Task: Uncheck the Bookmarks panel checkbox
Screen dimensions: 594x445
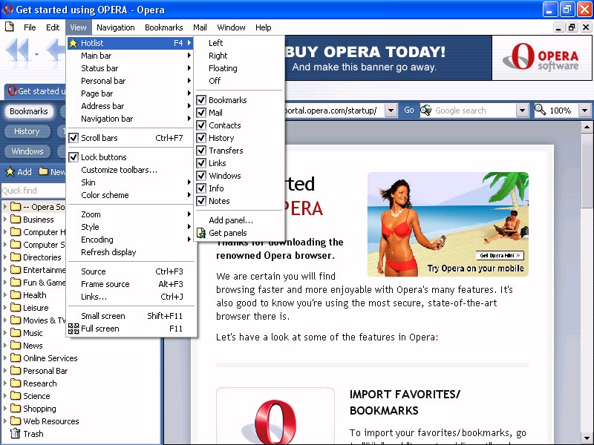Action: 201,100
